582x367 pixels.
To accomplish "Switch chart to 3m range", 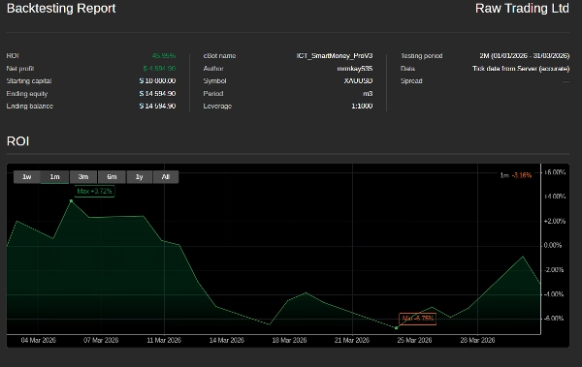I will [83, 177].
